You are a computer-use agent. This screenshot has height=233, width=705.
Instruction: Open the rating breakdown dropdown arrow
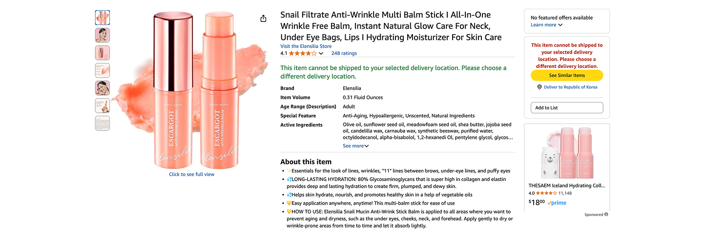coord(321,53)
